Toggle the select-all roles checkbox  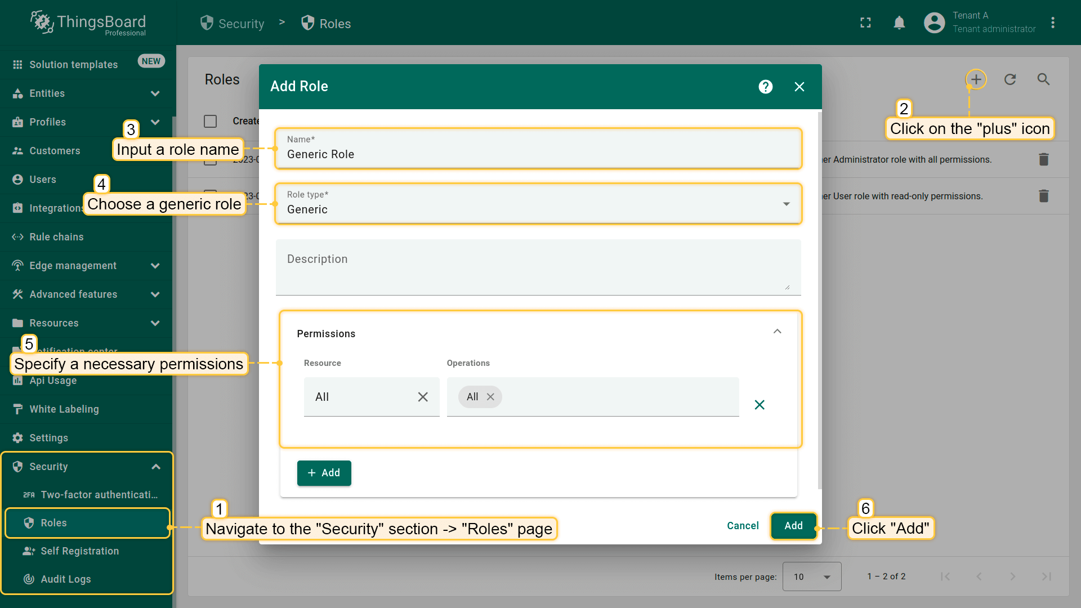[x=211, y=121]
